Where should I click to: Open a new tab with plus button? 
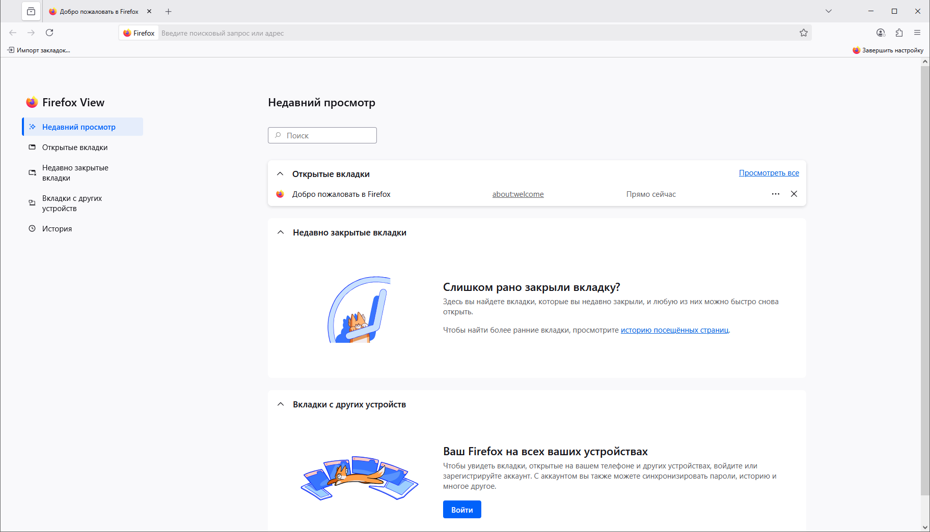coord(169,11)
